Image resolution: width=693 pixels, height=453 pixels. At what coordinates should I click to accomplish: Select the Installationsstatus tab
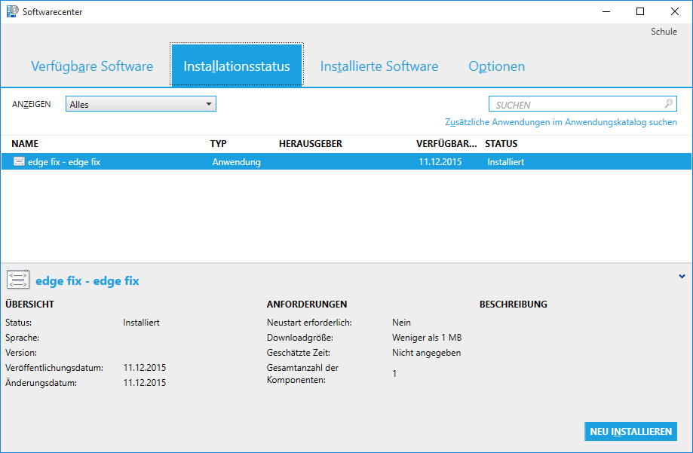[x=237, y=66]
